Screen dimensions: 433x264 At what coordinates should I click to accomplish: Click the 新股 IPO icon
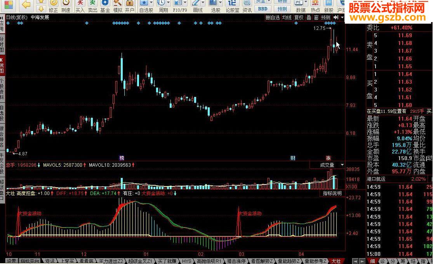click(329, 6)
